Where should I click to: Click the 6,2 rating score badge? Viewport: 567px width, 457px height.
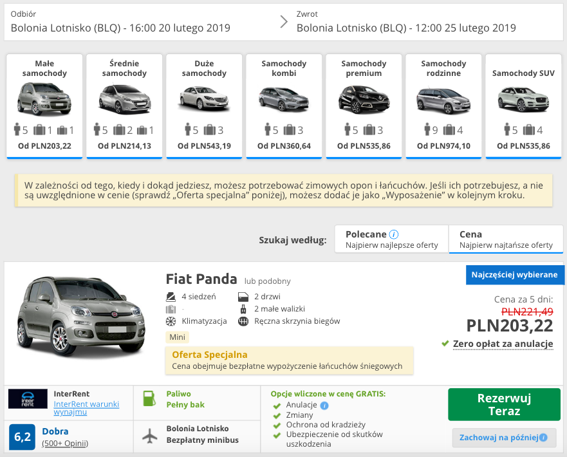coord(22,437)
